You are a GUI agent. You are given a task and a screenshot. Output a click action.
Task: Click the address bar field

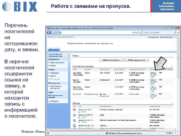96,32
